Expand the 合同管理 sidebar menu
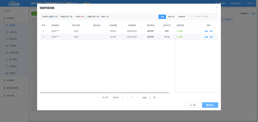Screen dimensions: 258x122 [x=14, y=80]
